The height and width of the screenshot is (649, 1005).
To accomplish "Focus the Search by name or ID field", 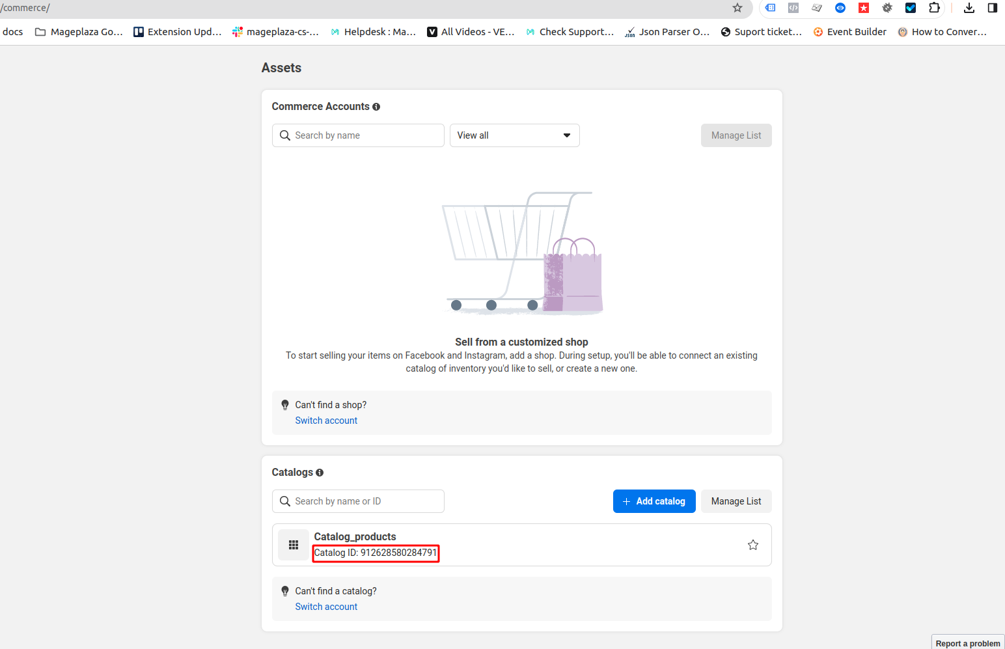I will click(x=365, y=501).
